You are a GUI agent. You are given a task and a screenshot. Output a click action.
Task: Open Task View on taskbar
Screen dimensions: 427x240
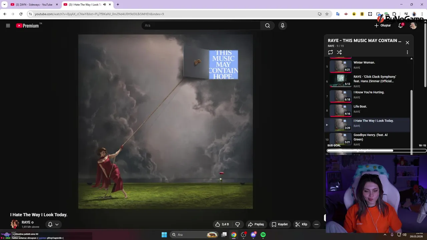click(x=224, y=235)
